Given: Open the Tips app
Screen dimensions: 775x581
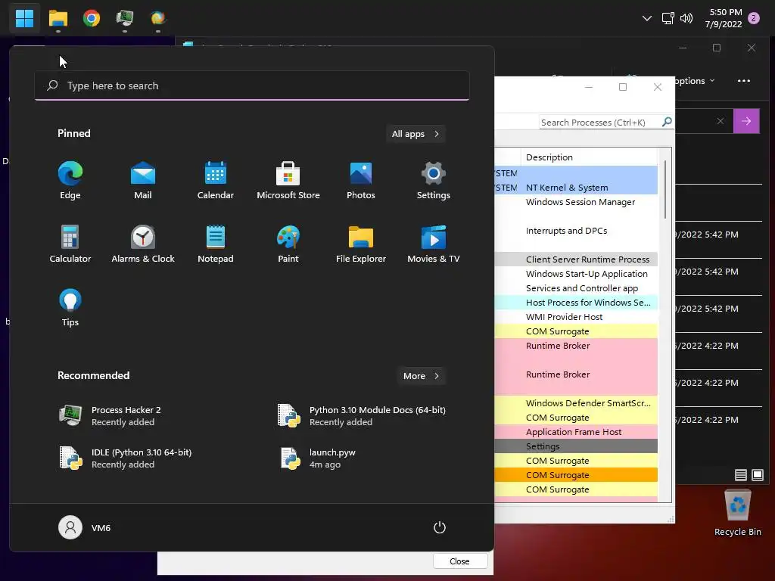Looking at the screenshot, I should point(70,308).
